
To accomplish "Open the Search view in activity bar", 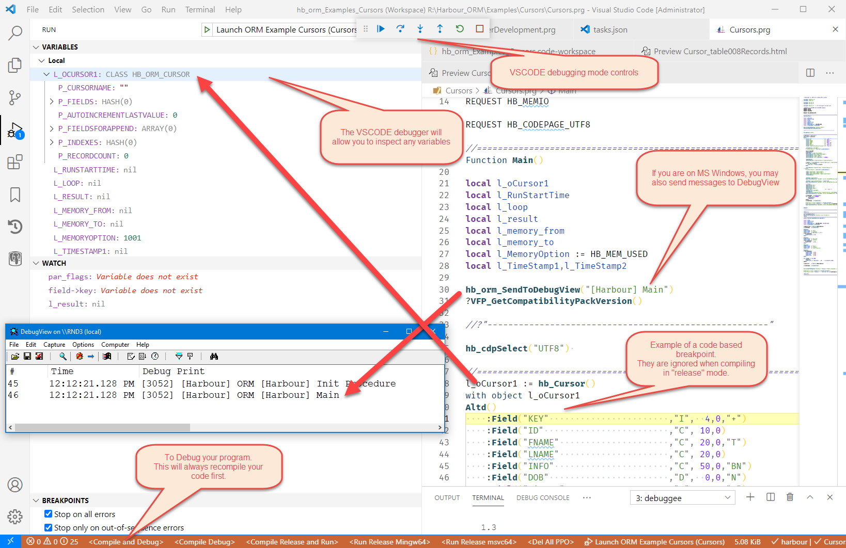I will tap(15, 34).
